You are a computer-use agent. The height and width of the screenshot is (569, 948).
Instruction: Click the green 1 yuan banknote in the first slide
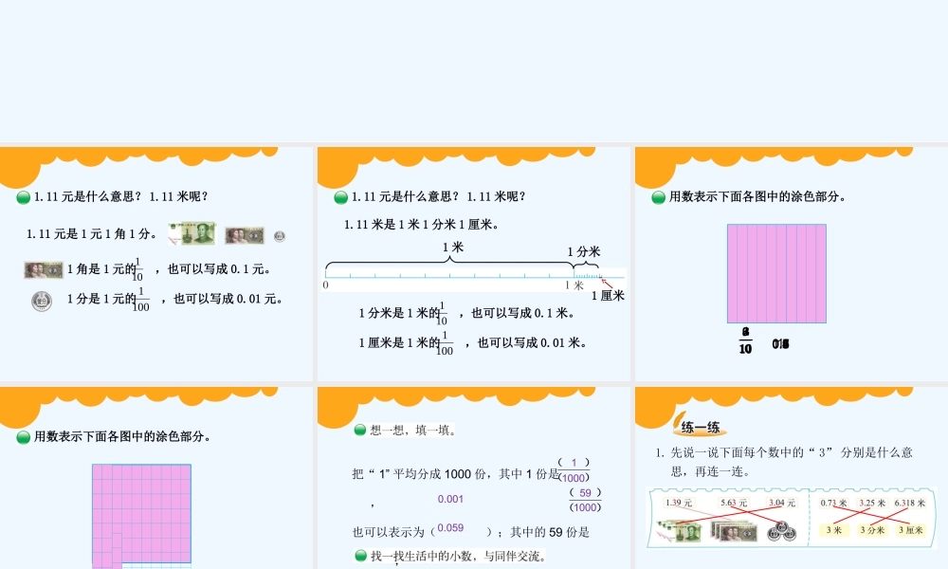(191, 233)
